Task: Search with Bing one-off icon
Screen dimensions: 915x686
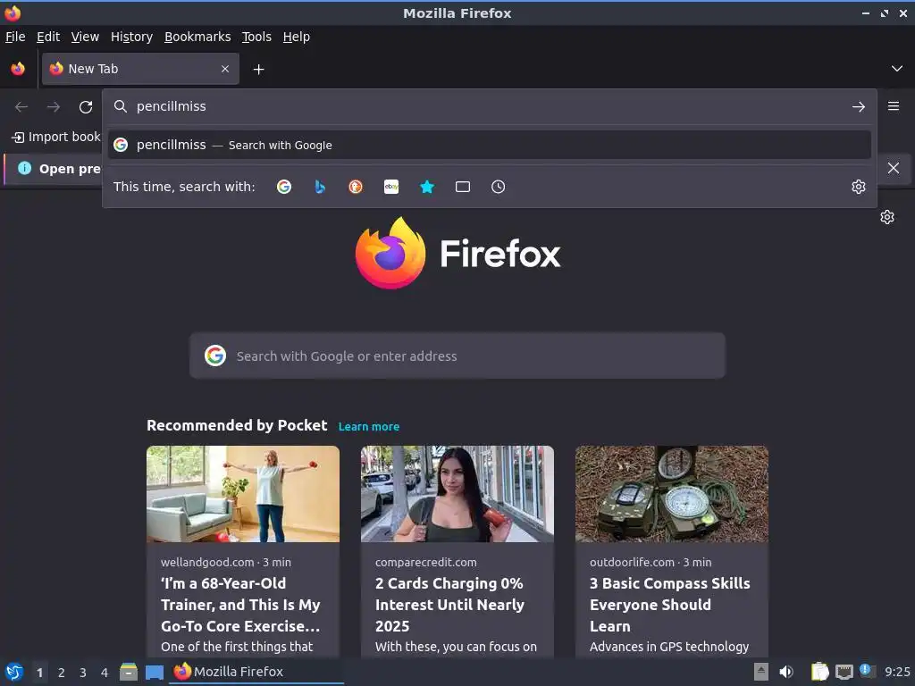Action: pos(320,187)
